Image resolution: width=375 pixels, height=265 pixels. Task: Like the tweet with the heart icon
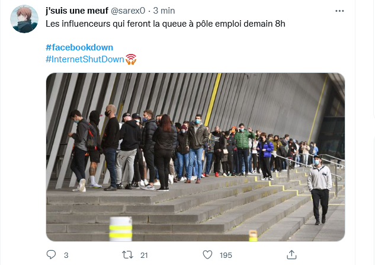pos(207,255)
